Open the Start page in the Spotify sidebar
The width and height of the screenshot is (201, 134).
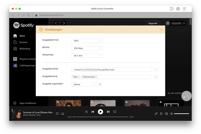[19, 36]
